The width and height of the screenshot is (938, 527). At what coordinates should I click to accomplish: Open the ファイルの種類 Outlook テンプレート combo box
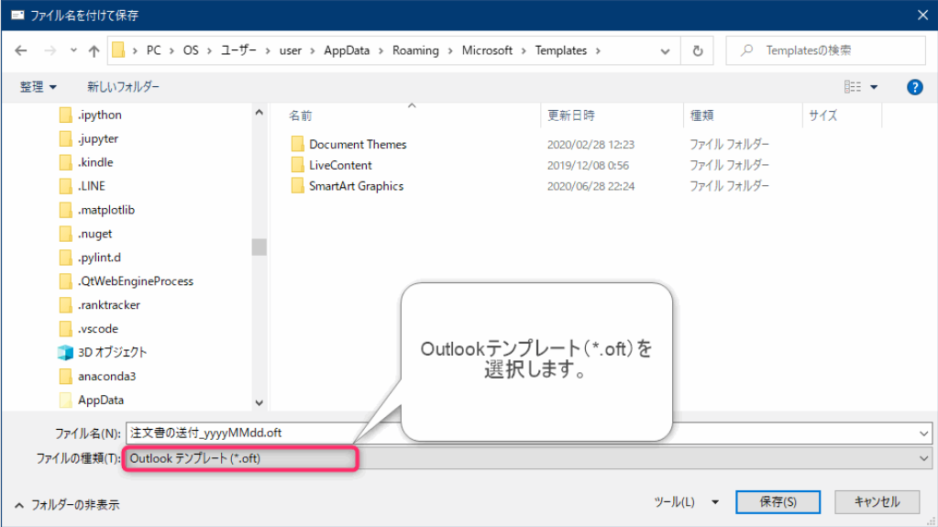[x=529, y=459]
